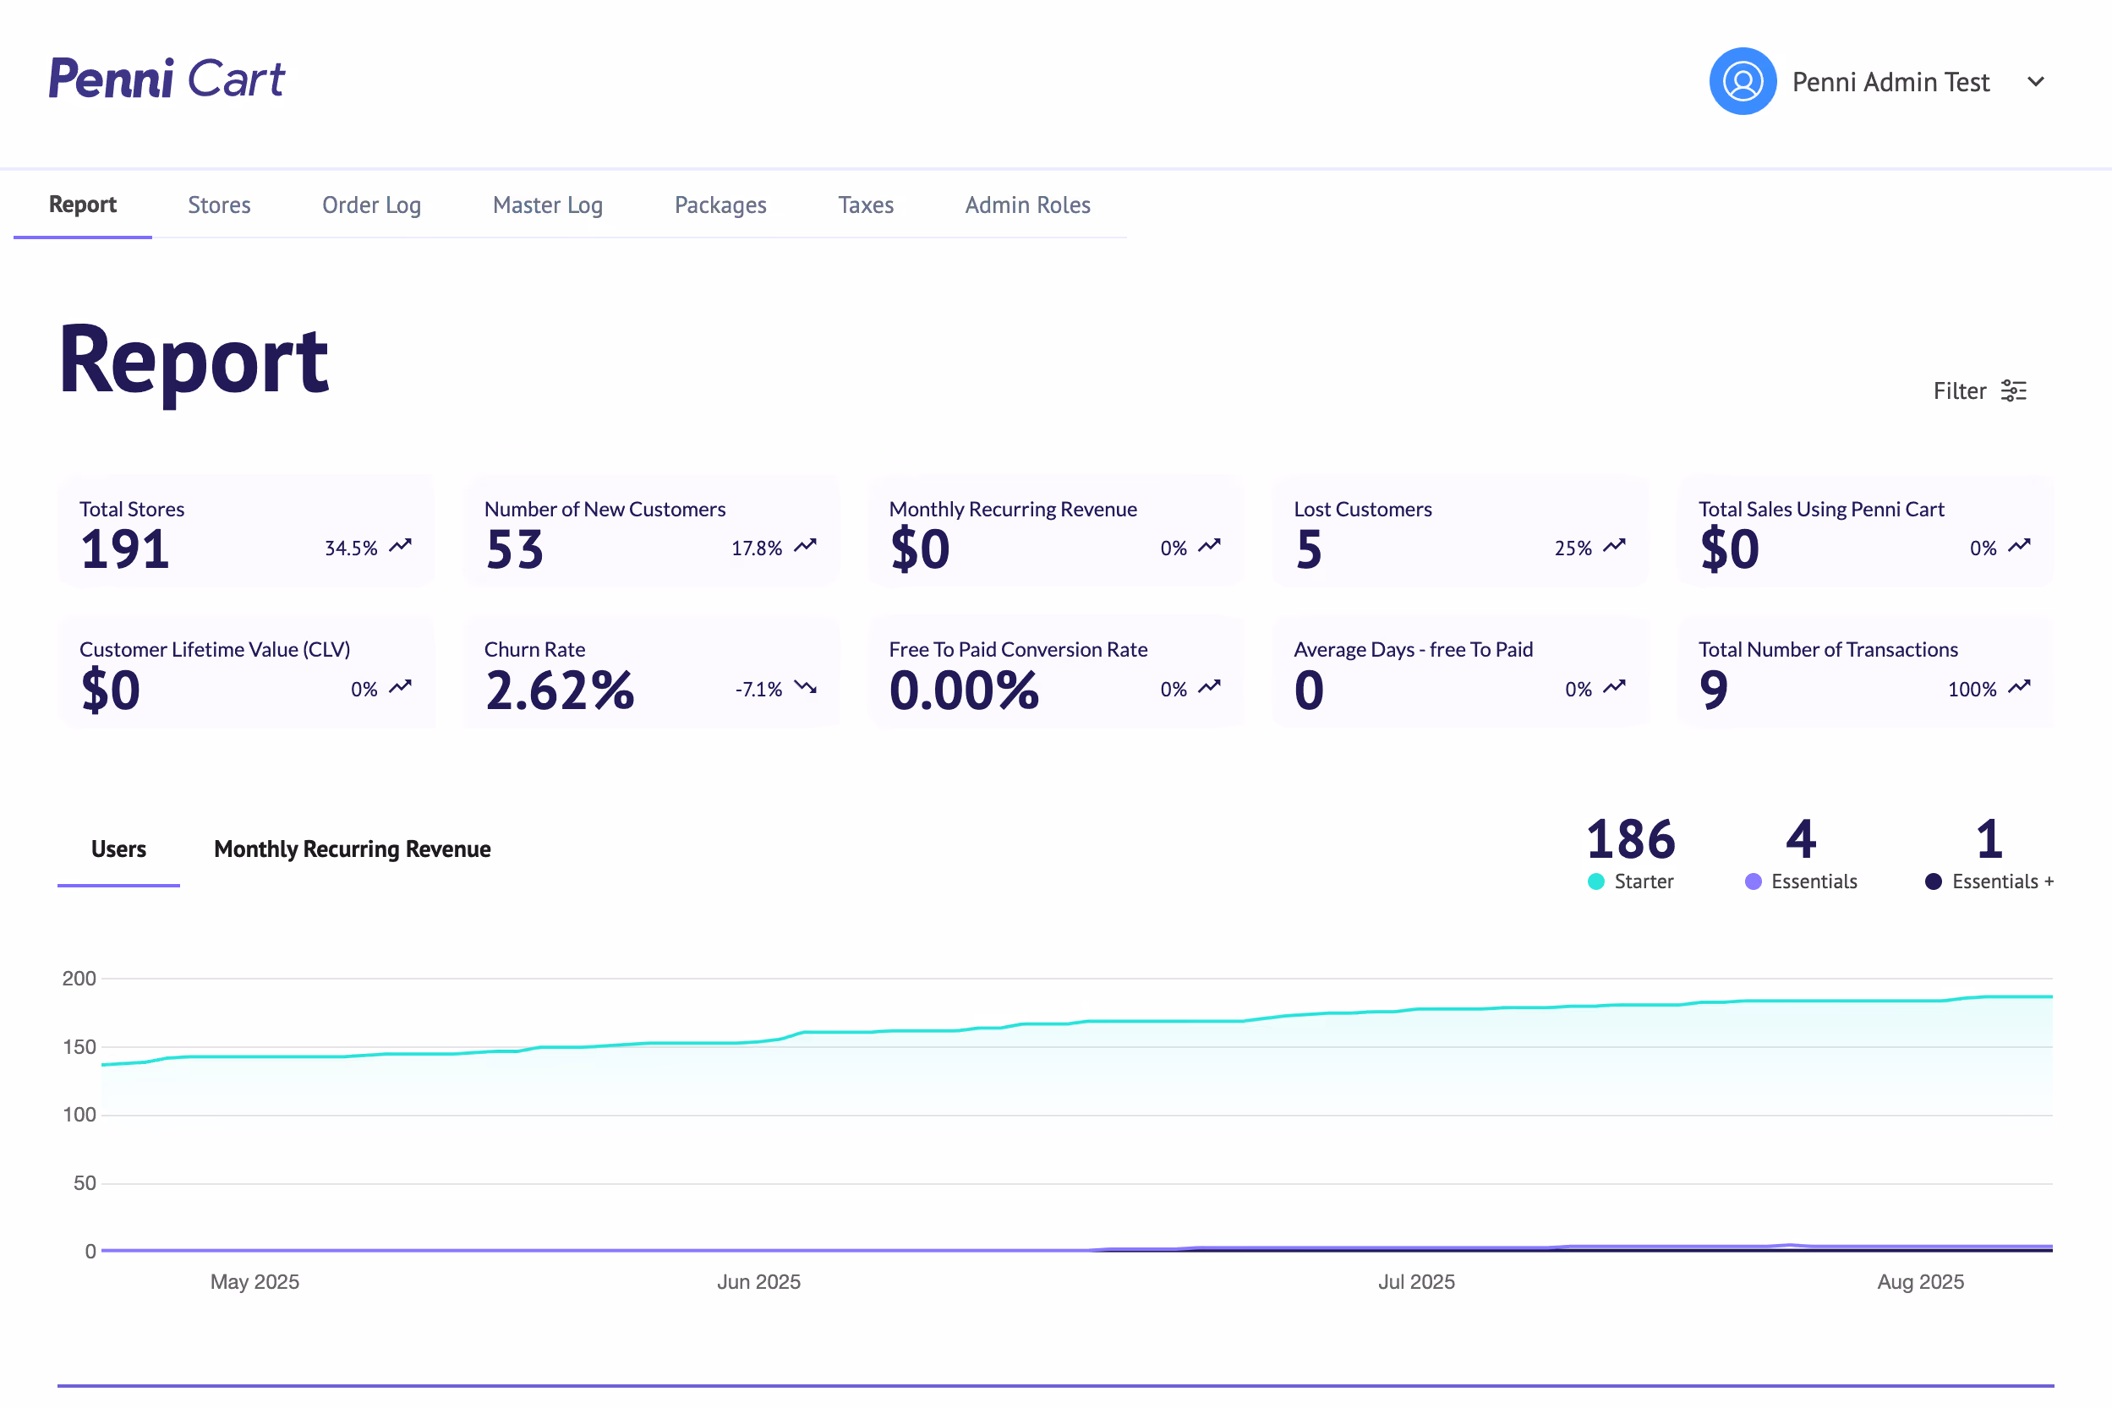Click the Starter count 186
This screenshot has width=2112, height=1408.
1630,840
